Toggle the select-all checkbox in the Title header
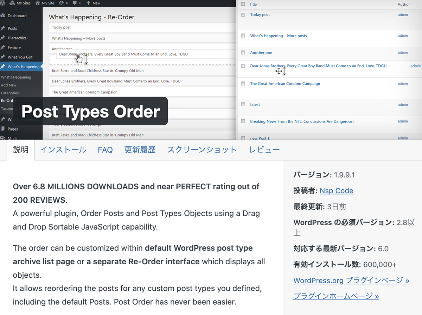Screen dimensions: 422x315 click(243, 4)
